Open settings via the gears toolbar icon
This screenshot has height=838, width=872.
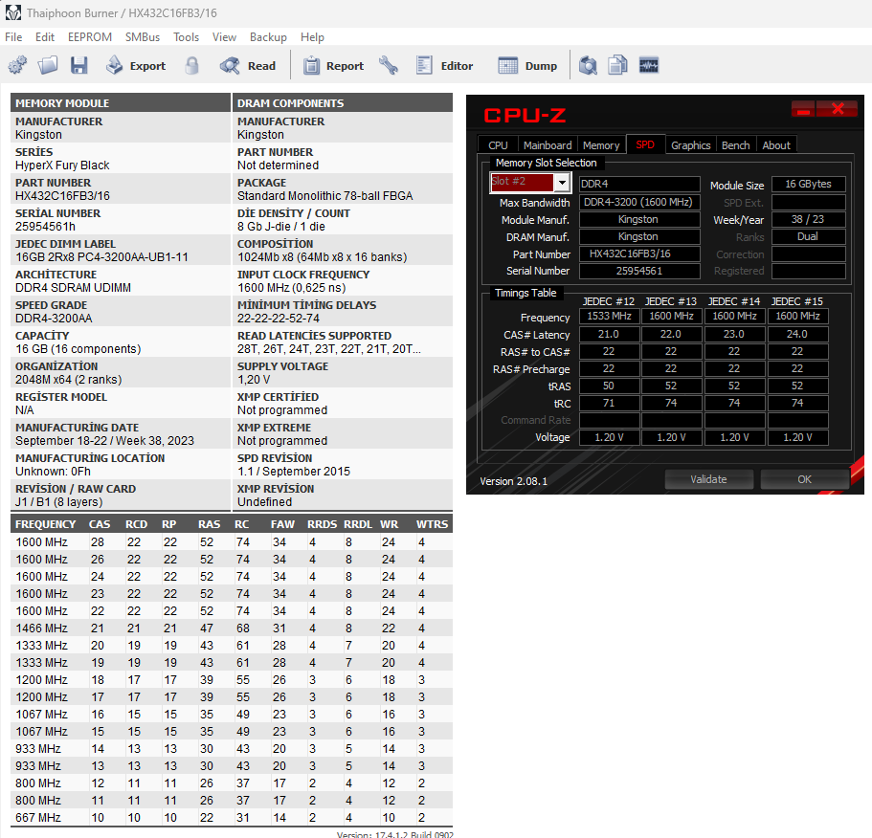pos(17,66)
